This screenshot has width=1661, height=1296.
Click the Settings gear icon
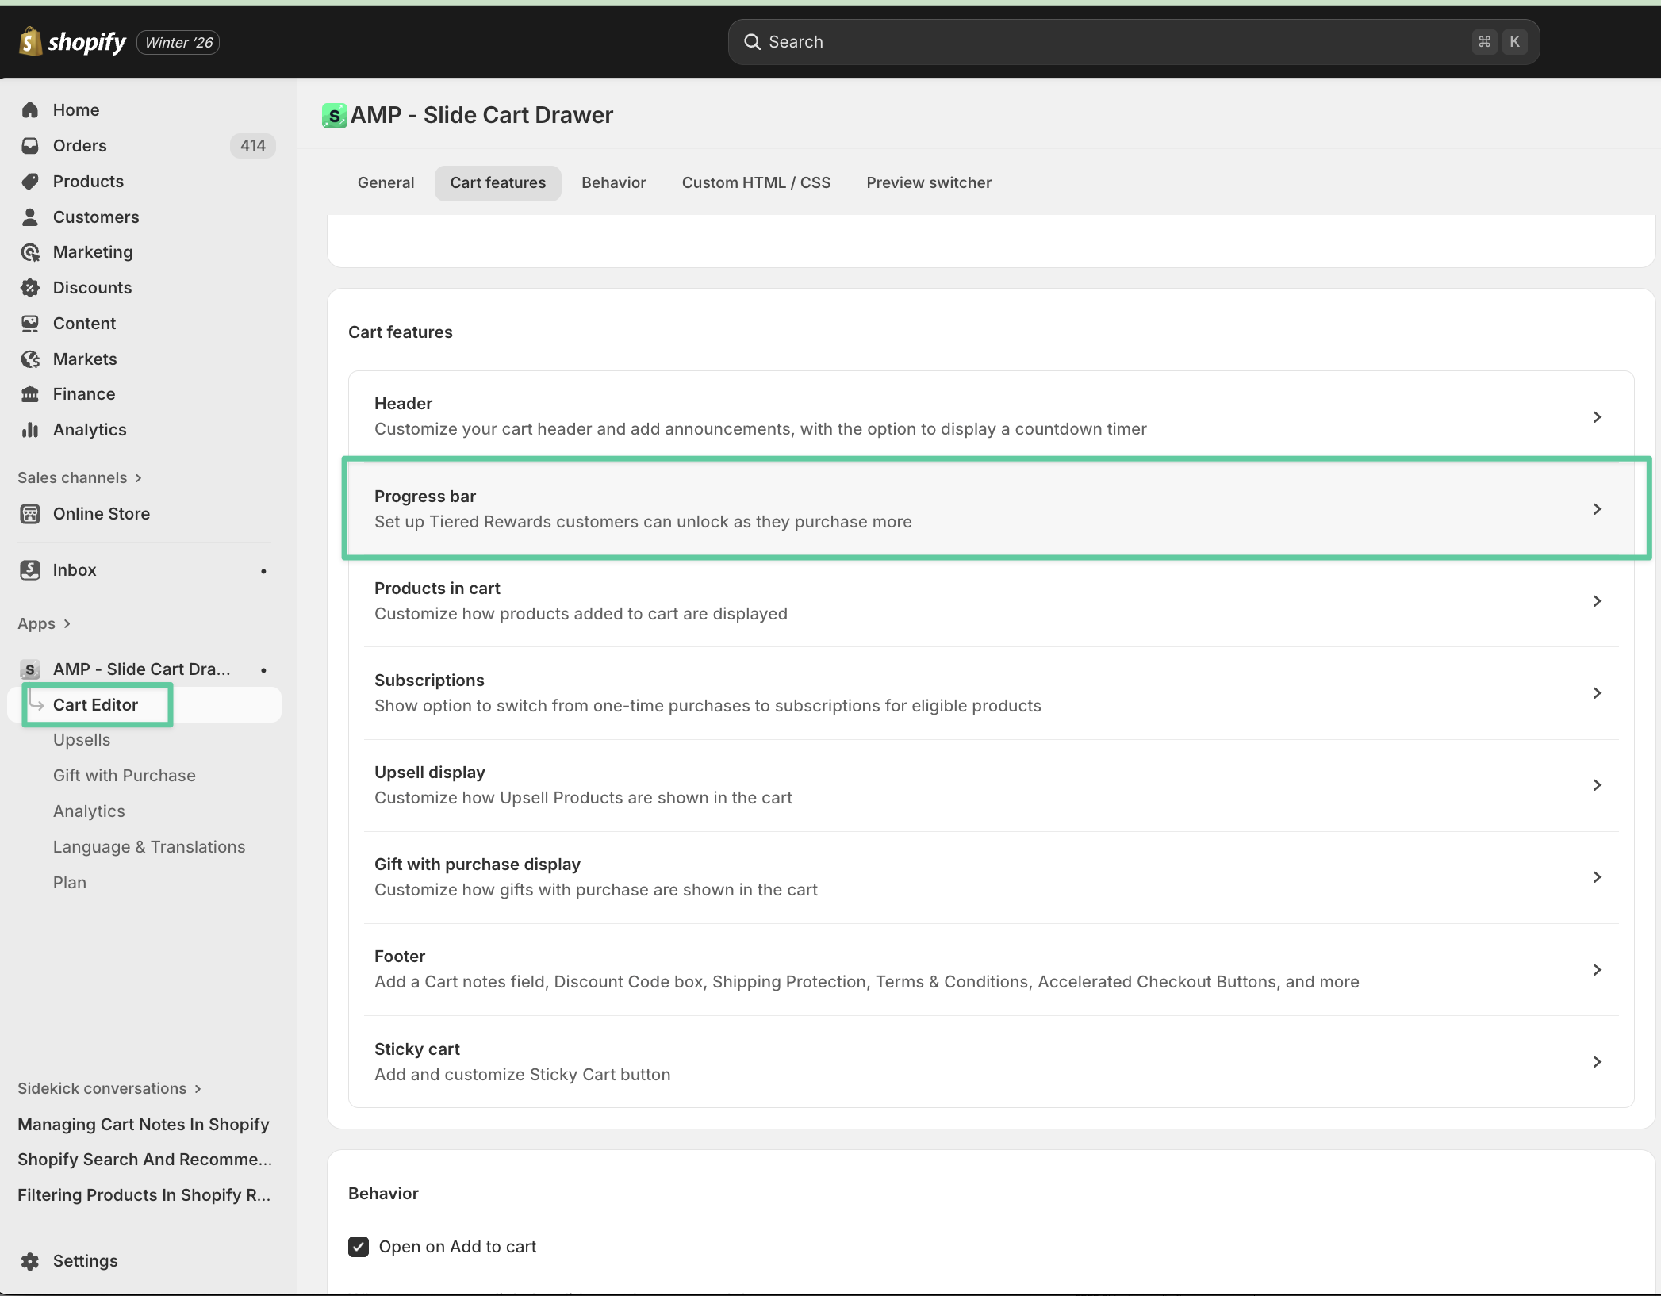click(30, 1261)
